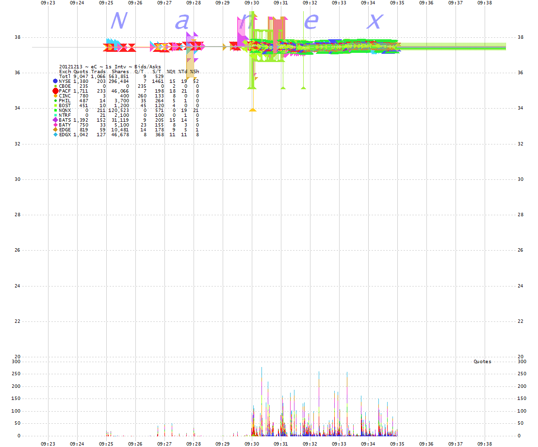Click the total trades value '1,066'
The width and height of the screenshot is (538, 447).
tap(98, 77)
